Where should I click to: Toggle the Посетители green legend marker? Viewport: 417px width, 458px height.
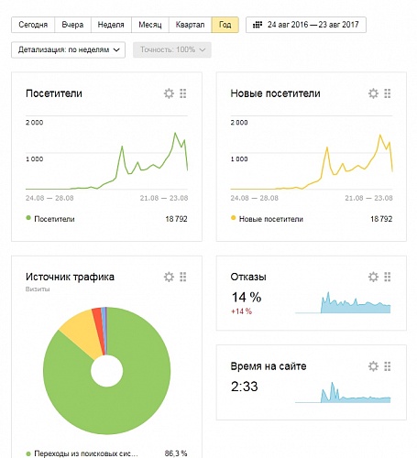(28, 218)
